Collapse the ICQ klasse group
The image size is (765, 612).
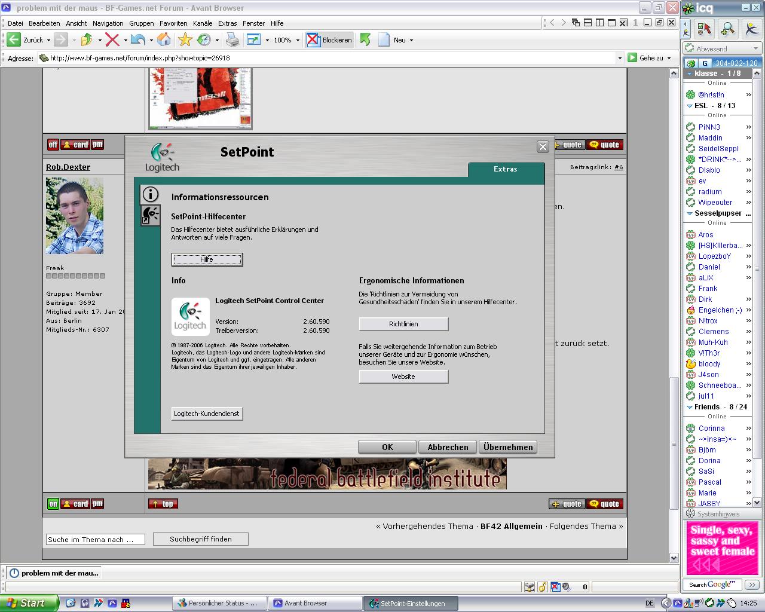point(690,74)
